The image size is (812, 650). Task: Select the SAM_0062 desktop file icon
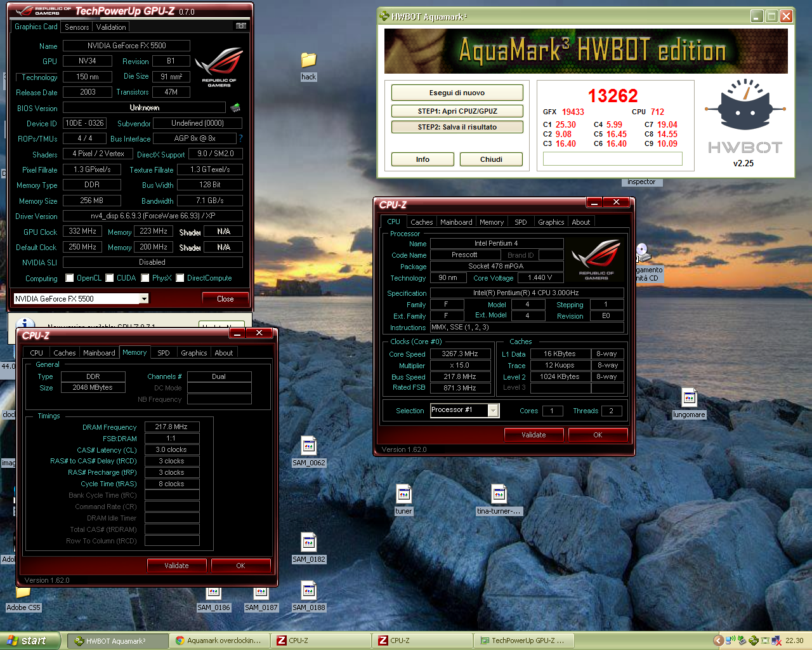pos(309,446)
